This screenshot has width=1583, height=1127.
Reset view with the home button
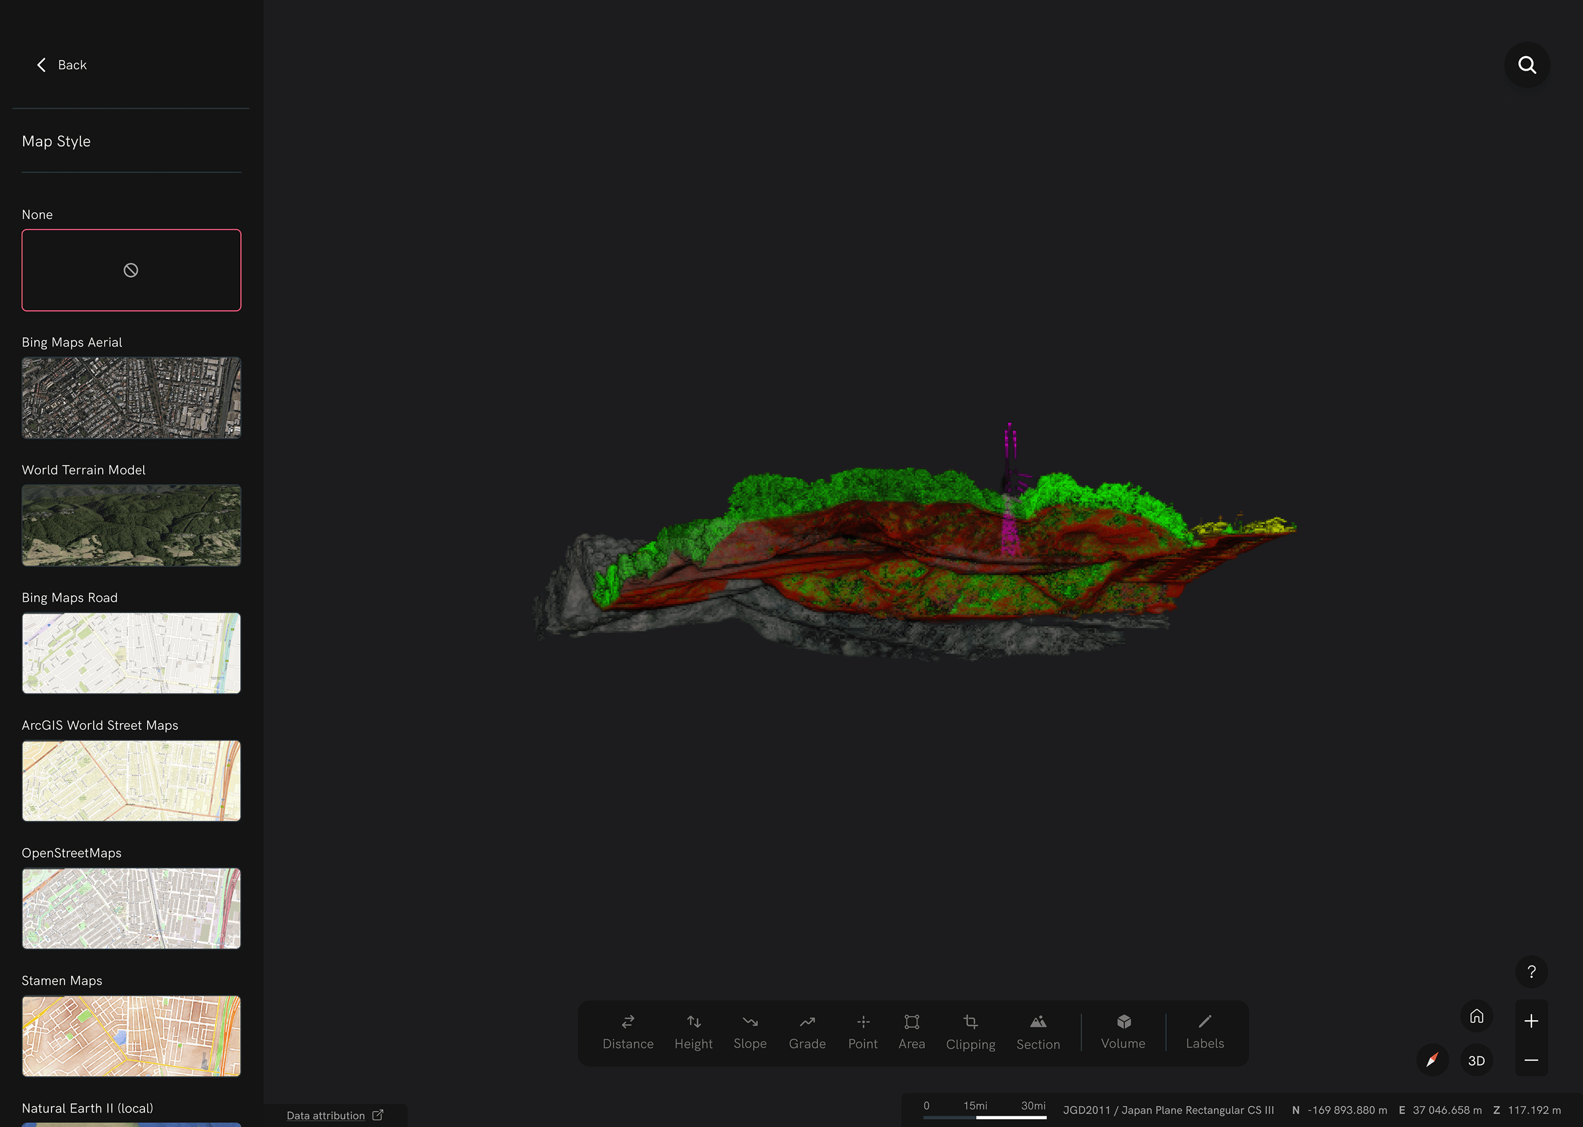click(1476, 1017)
